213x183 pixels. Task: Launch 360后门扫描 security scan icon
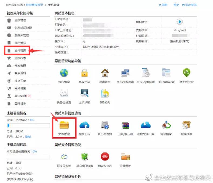[84, 157]
